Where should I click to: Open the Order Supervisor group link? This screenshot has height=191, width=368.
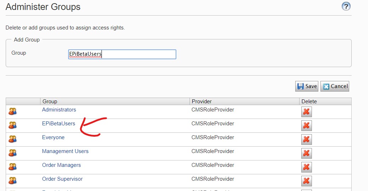tap(62, 179)
